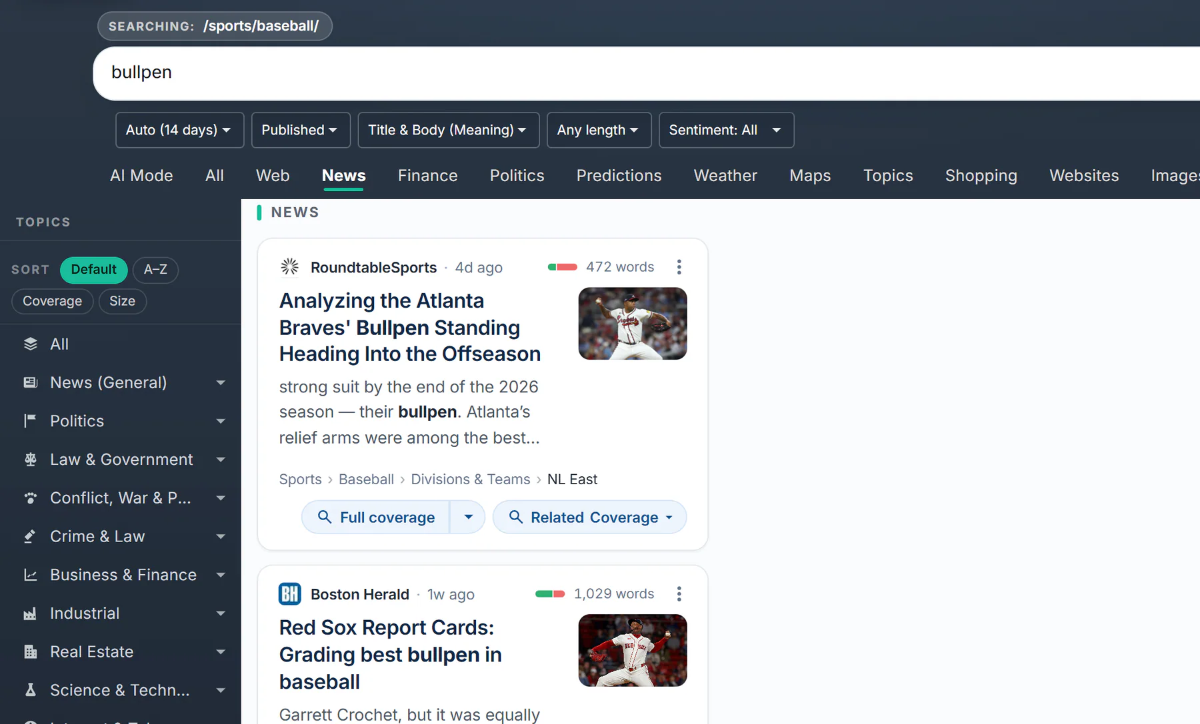Image resolution: width=1200 pixels, height=724 pixels.
Task: Expand the Real Estate topic arrow
Action: point(221,652)
